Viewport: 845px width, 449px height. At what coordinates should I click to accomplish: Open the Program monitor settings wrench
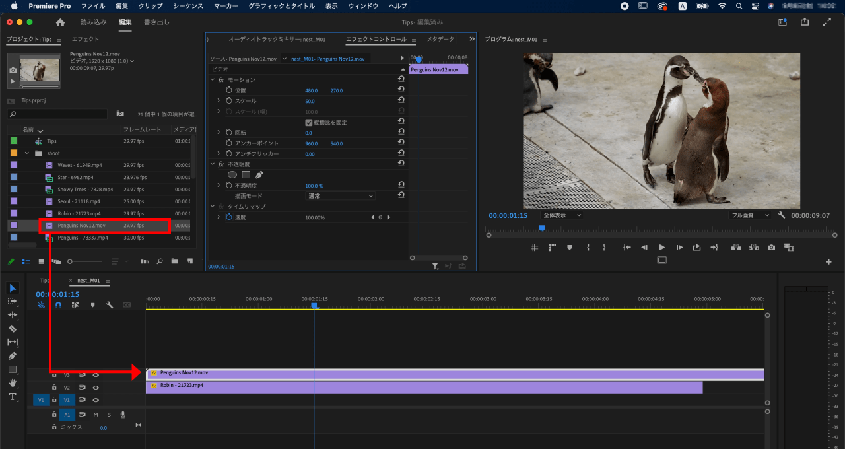(782, 215)
